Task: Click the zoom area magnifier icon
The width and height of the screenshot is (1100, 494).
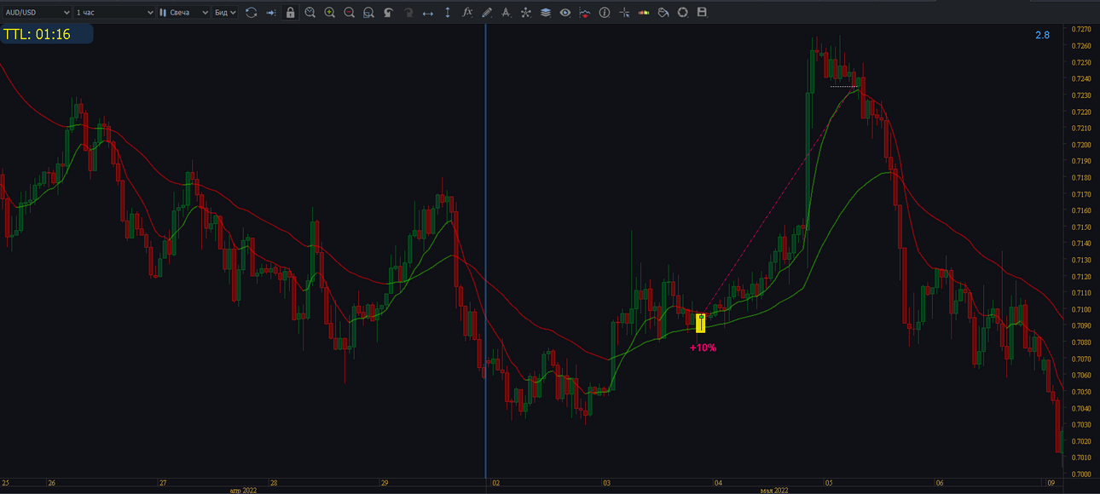Action: pos(369,13)
